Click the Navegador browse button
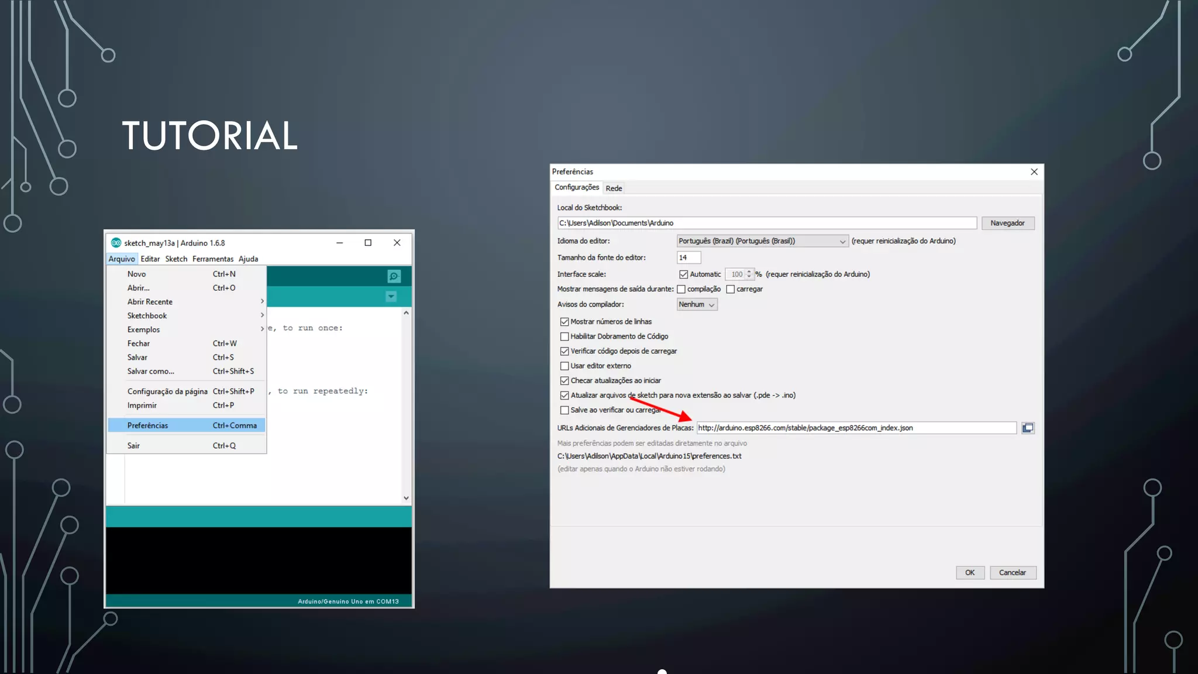Image resolution: width=1198 pixels, height=674 pixels. pyautogui.click(x=1007, y=223)
